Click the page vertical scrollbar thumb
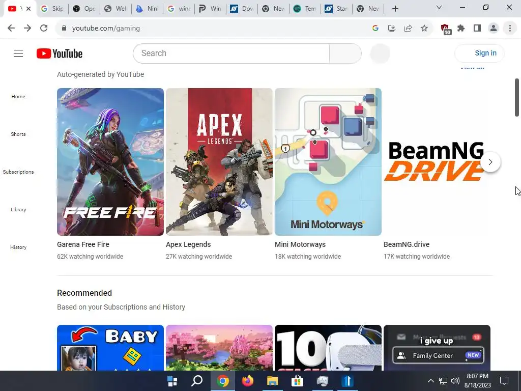 click(517, 97)
